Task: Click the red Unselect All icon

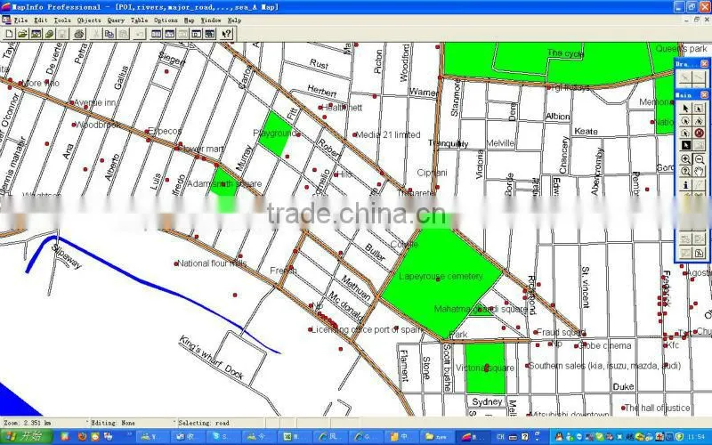Action: click(x=699, y=133)
